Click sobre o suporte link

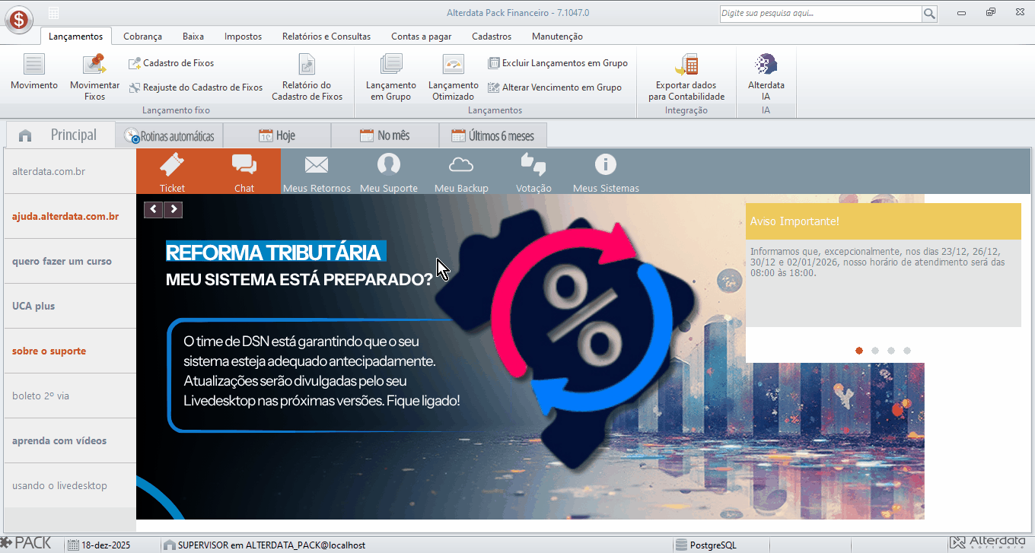pos(49,351)
